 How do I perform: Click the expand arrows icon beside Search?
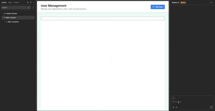[33, 8]
